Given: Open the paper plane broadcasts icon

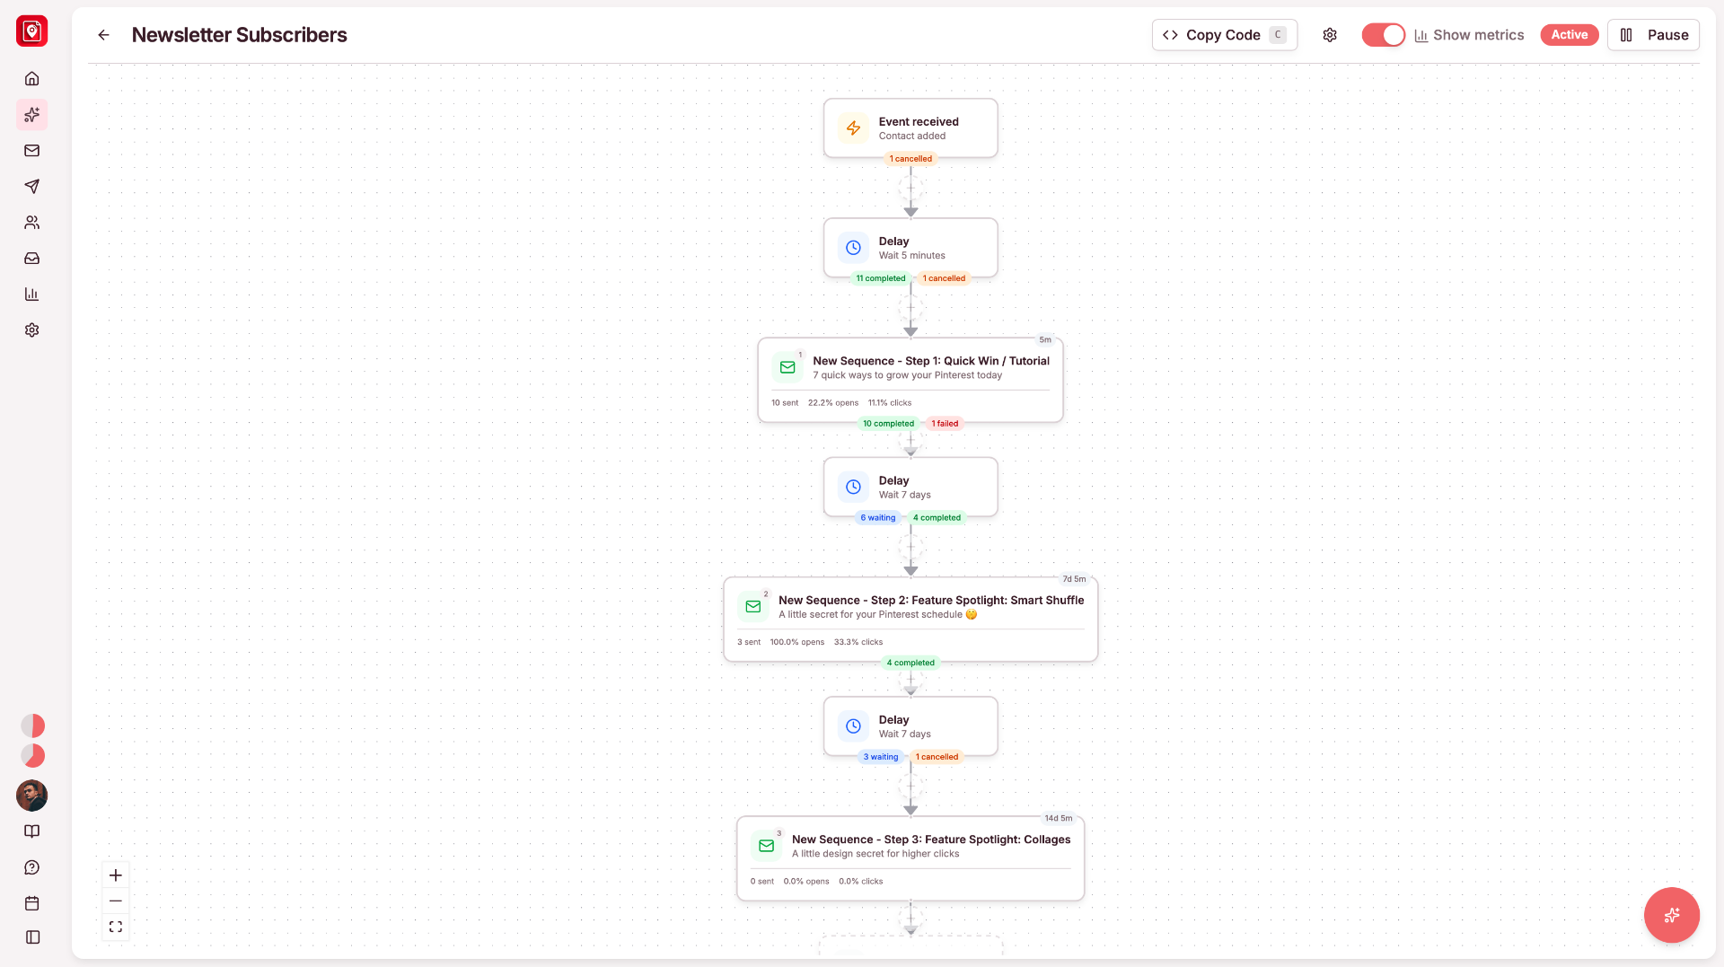Looking at the screenshot, I should coord(32,187).
